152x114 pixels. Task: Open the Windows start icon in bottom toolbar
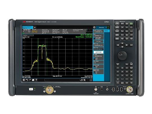24,80
